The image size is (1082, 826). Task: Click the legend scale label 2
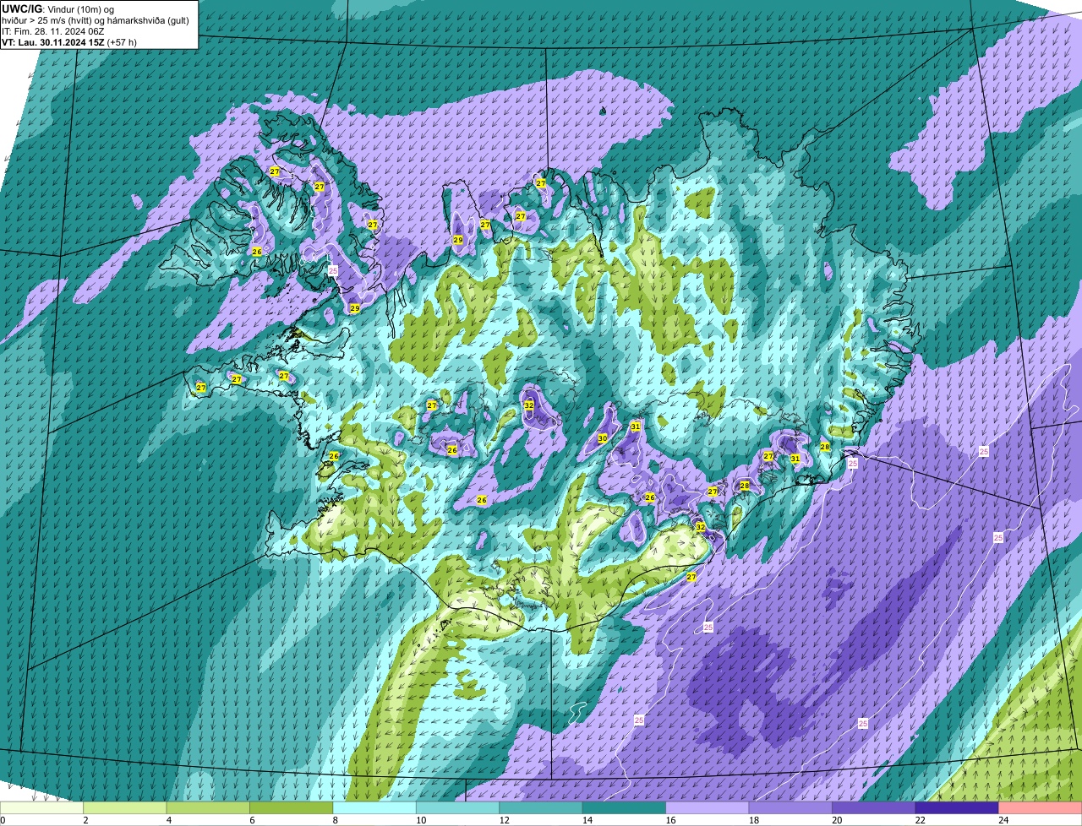[85, 820]
